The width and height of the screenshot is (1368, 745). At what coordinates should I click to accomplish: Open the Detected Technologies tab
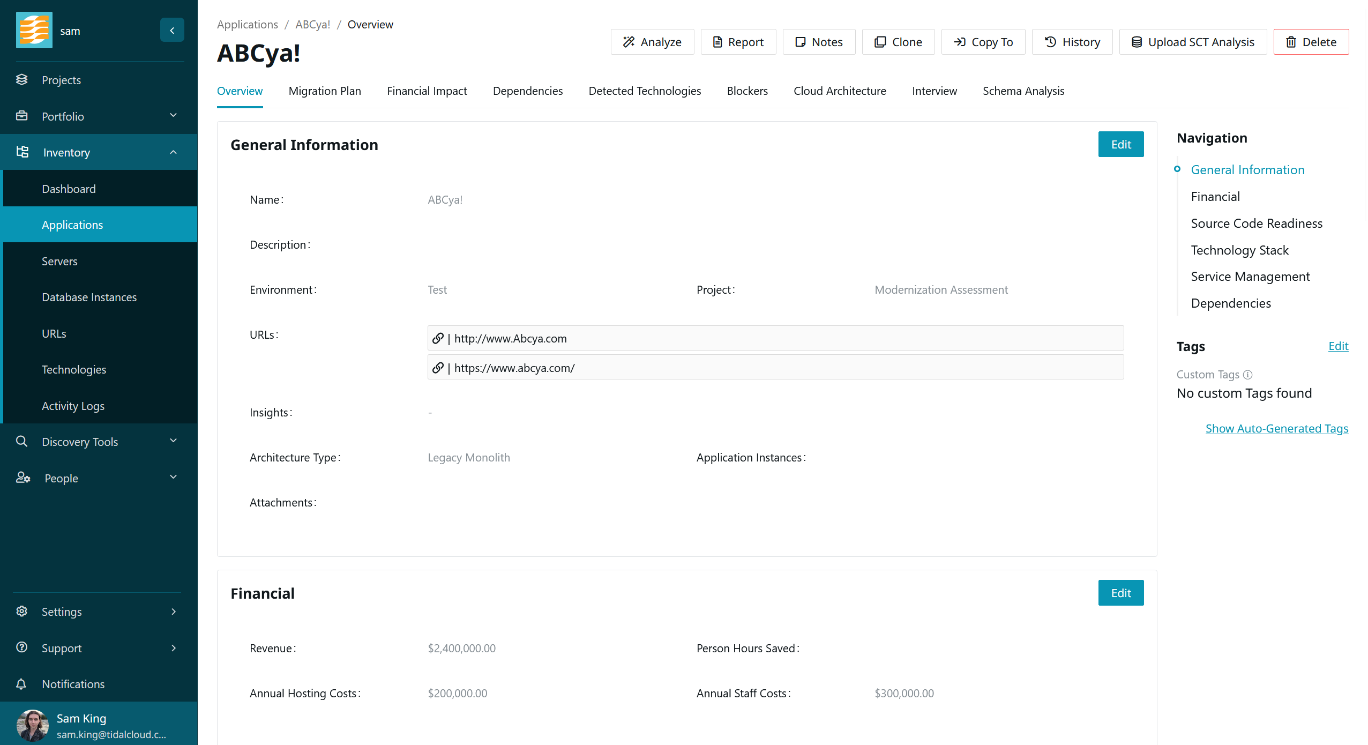coord(645,91)
